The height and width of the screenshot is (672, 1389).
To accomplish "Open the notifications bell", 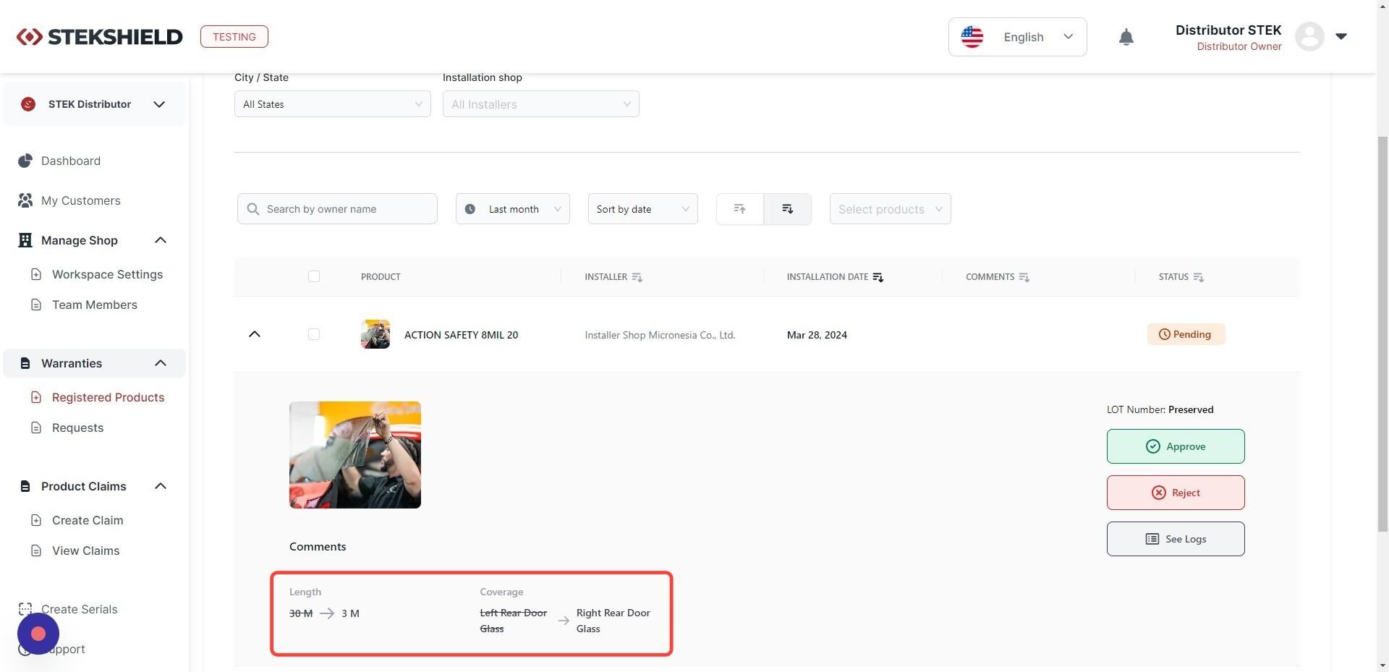I will click(1126, 37).
